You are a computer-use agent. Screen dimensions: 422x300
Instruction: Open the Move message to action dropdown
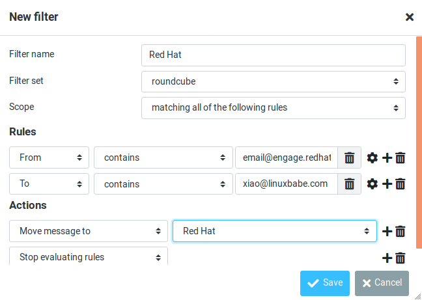click(89, 231)
